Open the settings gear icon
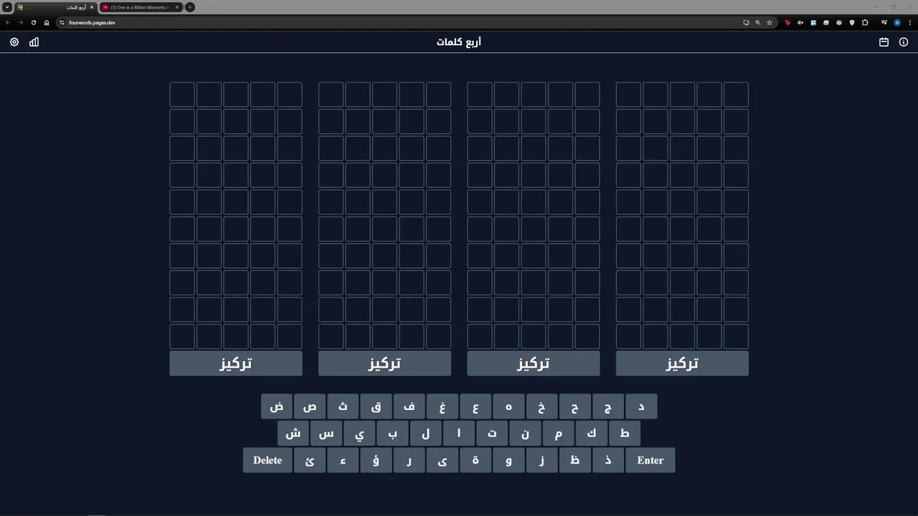 click(x=14, y=42)
